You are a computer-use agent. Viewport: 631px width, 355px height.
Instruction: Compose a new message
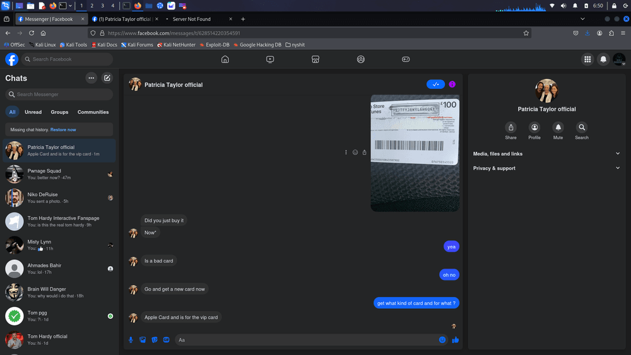click(107, 78)
